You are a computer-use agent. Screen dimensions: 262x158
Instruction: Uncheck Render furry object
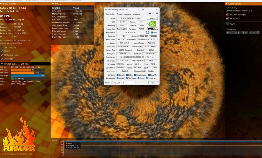coord(227,14)
